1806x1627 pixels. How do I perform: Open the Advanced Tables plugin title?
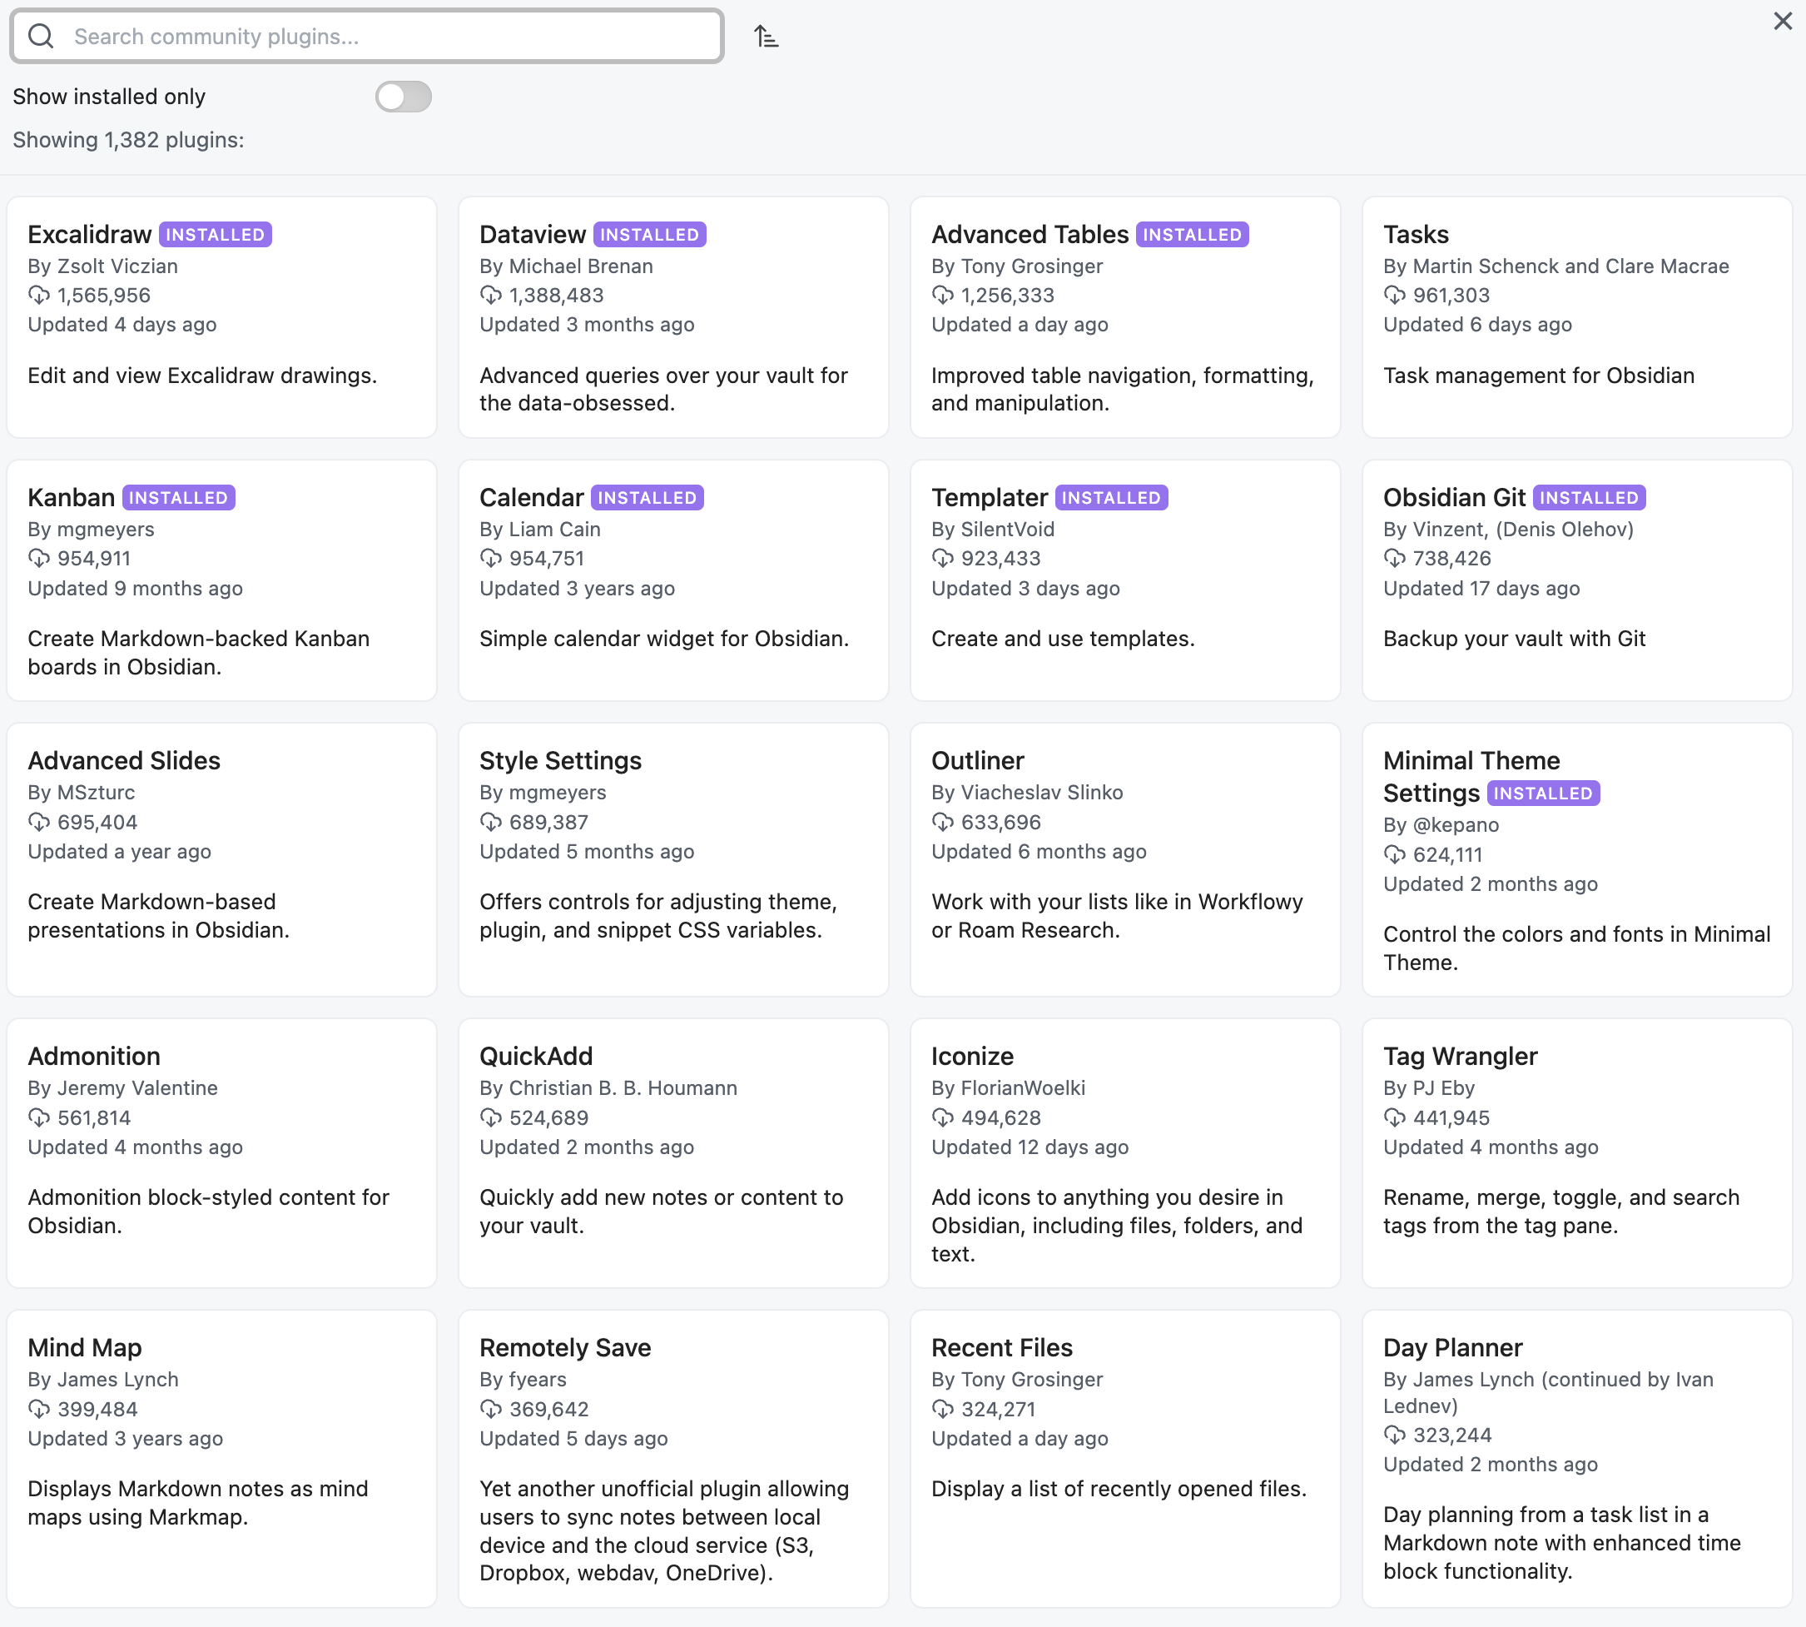pyautogui.click(x=1030, y=234)
